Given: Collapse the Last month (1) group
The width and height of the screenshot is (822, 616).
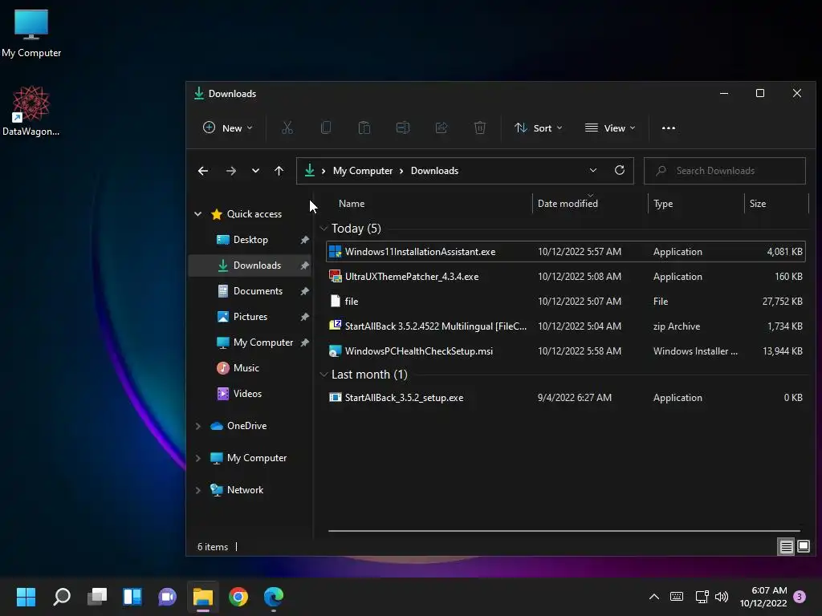Looking at the screenshot, I should (324, 375).
